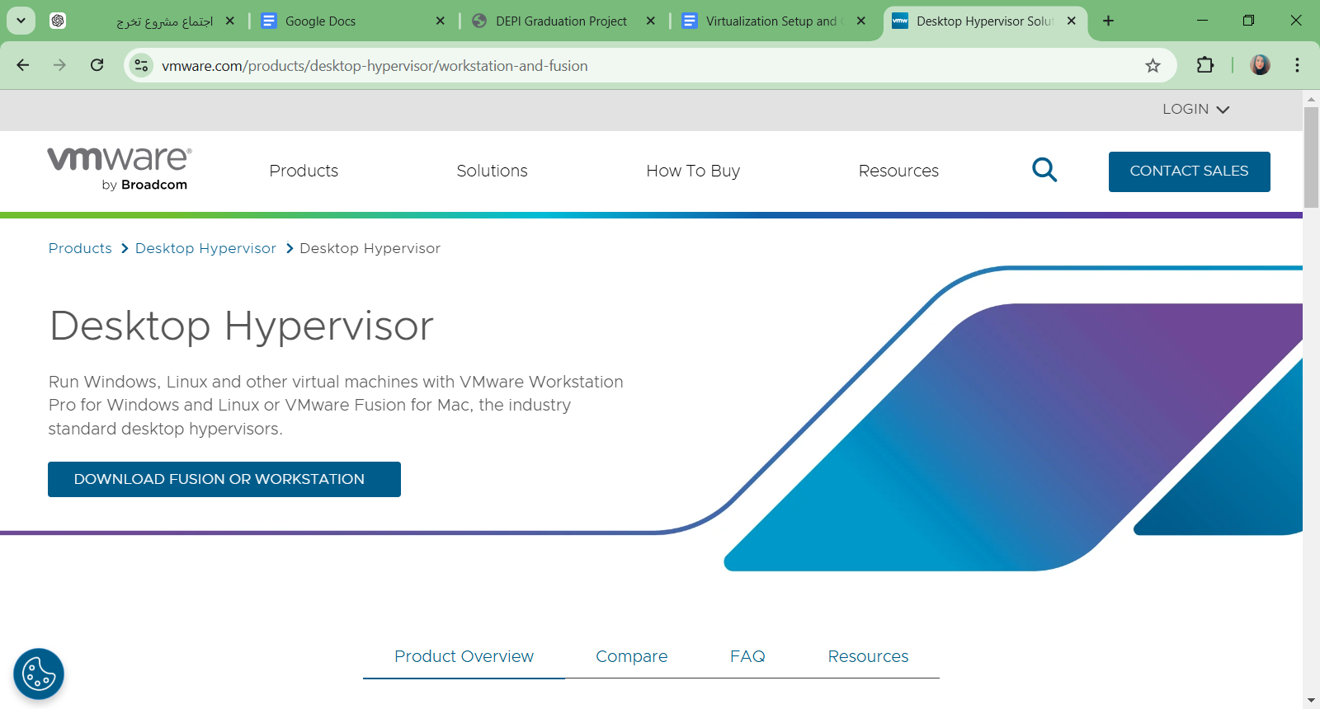Select the Product Overview section tab
The height and width of the screenshot is (709, 1320).
tap(464, 656)
